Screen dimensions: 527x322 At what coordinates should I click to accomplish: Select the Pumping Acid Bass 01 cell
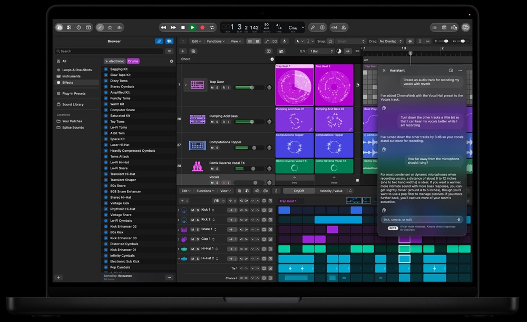[x=295, y=119]
